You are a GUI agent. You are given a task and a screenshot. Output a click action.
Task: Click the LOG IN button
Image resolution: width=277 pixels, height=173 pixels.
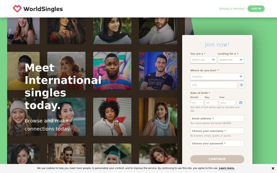click(256, 8)
